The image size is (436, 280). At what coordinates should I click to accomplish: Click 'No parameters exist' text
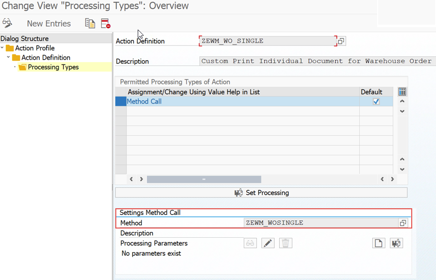click(151, 253)
